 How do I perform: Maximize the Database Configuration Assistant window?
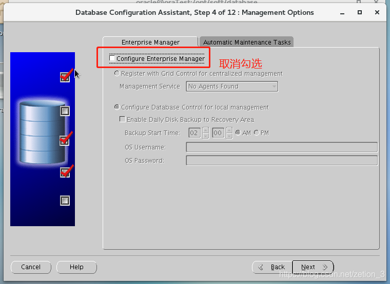pyautogui.click(x=360, y=12)
